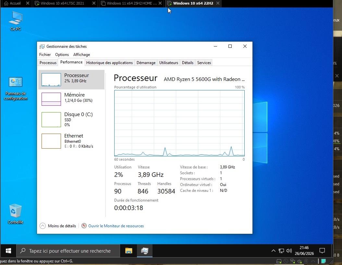Click the taskbar search box
342x265 pixels.
click(68, 251)
